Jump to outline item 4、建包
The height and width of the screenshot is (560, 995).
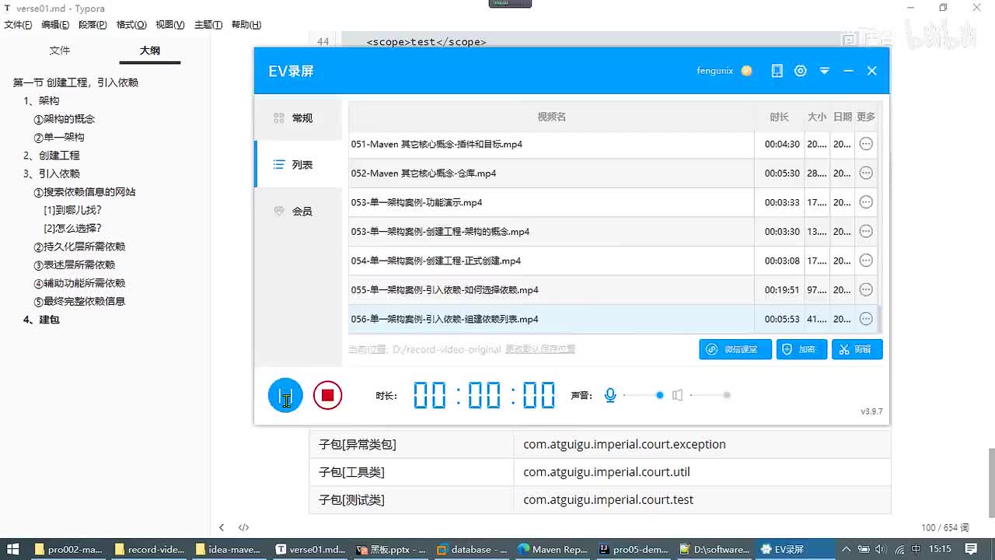point(41,320)
